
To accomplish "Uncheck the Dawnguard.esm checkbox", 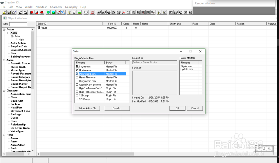I will pos(77,74).
